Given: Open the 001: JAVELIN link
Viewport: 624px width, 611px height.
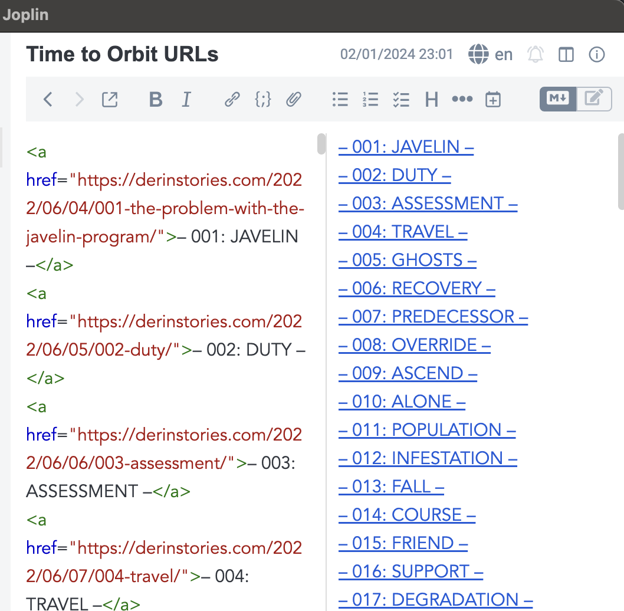Looking at the screenshot, I should pos(406,147).
